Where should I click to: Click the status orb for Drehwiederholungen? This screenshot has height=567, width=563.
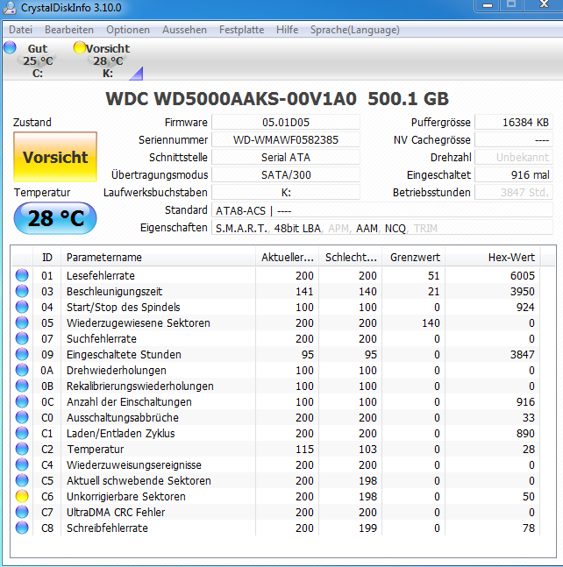coord(22,371)
